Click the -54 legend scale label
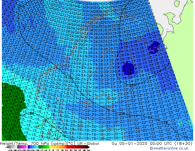Screen dimensions: 195x151 pos(10,150)
